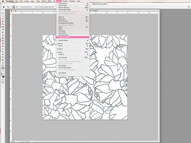Image resolution: width=191 pixels, height=143 pixels.
Task: Open the Edit Toolbar ellipsis icon
Action: click(3, 71)
